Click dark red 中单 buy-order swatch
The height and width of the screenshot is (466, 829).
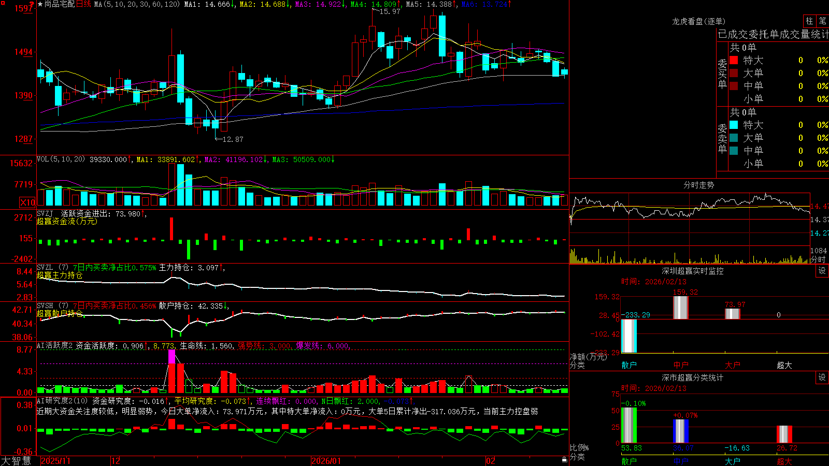pyautogui.click(x=734, y=85)
